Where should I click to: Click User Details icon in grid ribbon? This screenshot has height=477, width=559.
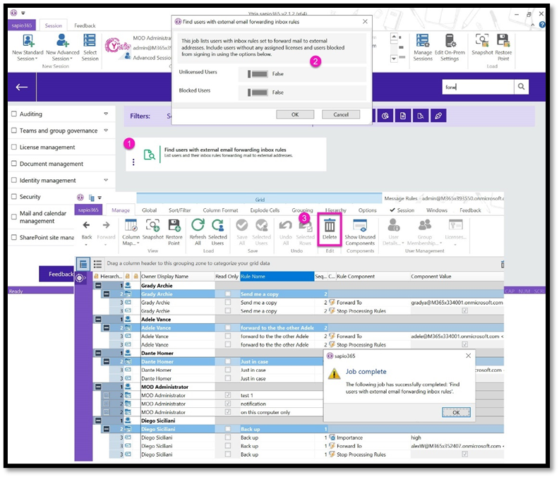coord(394,225)
